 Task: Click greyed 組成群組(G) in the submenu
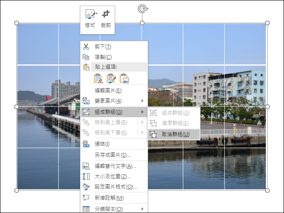[174, 113]
